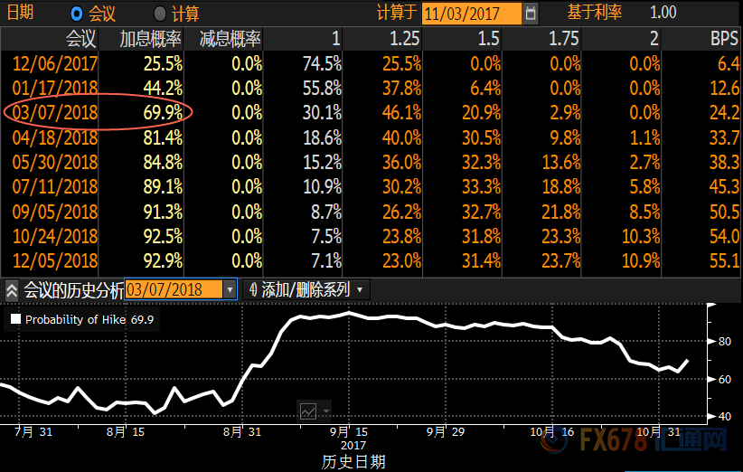
Task: Open small dropdown arrow beside chart icon
Action: pyautogui.click(x=325, y=410)
